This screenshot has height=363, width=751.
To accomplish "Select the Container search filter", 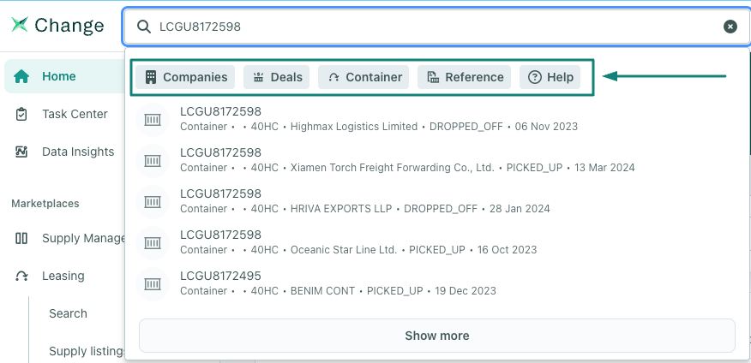I will click(x=364, y=77).
